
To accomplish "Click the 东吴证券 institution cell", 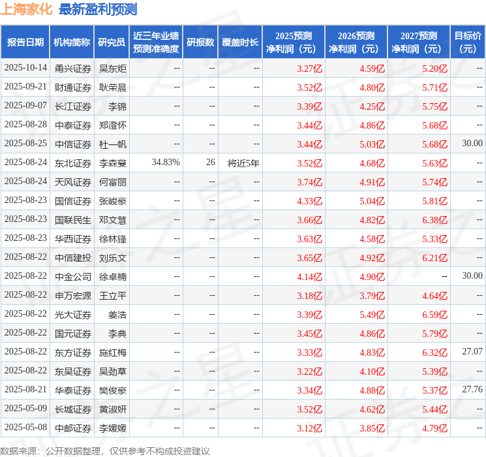I will [73, 371].
